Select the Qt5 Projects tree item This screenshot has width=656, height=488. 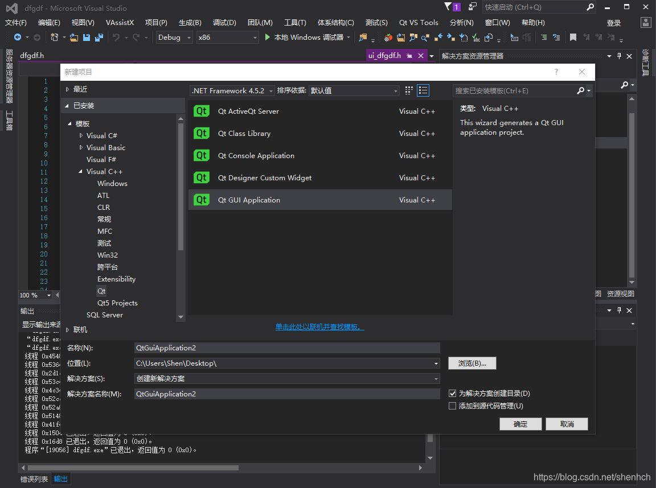[117, 303]
